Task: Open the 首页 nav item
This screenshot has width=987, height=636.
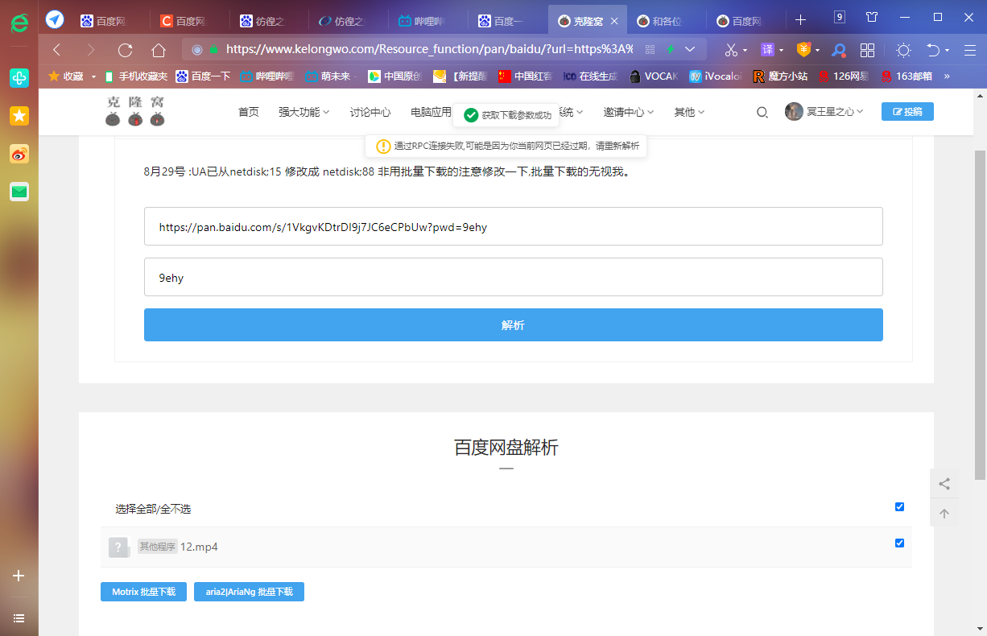Action: (x=249, y=112)
